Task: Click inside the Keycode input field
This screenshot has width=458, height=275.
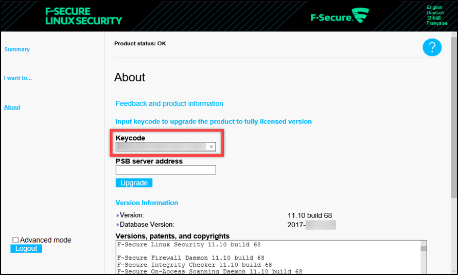Action: click(161, 147)
